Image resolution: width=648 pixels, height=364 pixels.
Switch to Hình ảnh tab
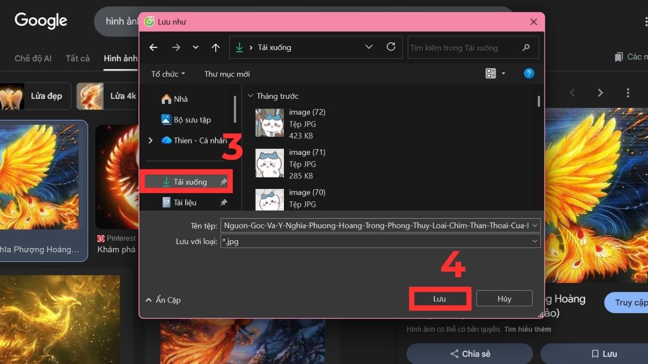click(x=120, y=58)
